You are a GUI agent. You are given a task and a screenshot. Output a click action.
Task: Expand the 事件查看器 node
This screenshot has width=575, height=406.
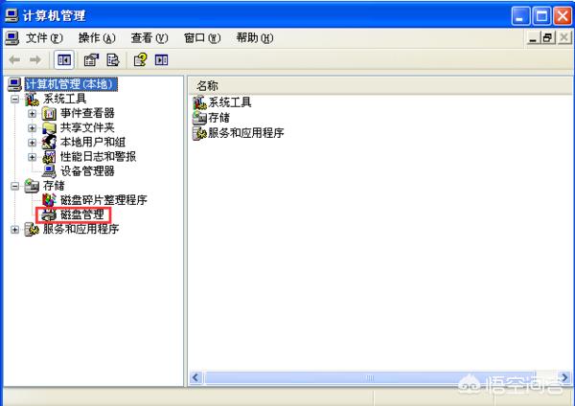[x=33, y=114]
